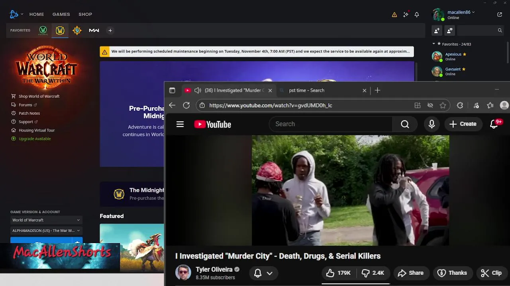This screenshot has width=510, height=286.
Task: Switch to Murder City YouTube tab
Action: pos(228,91)
